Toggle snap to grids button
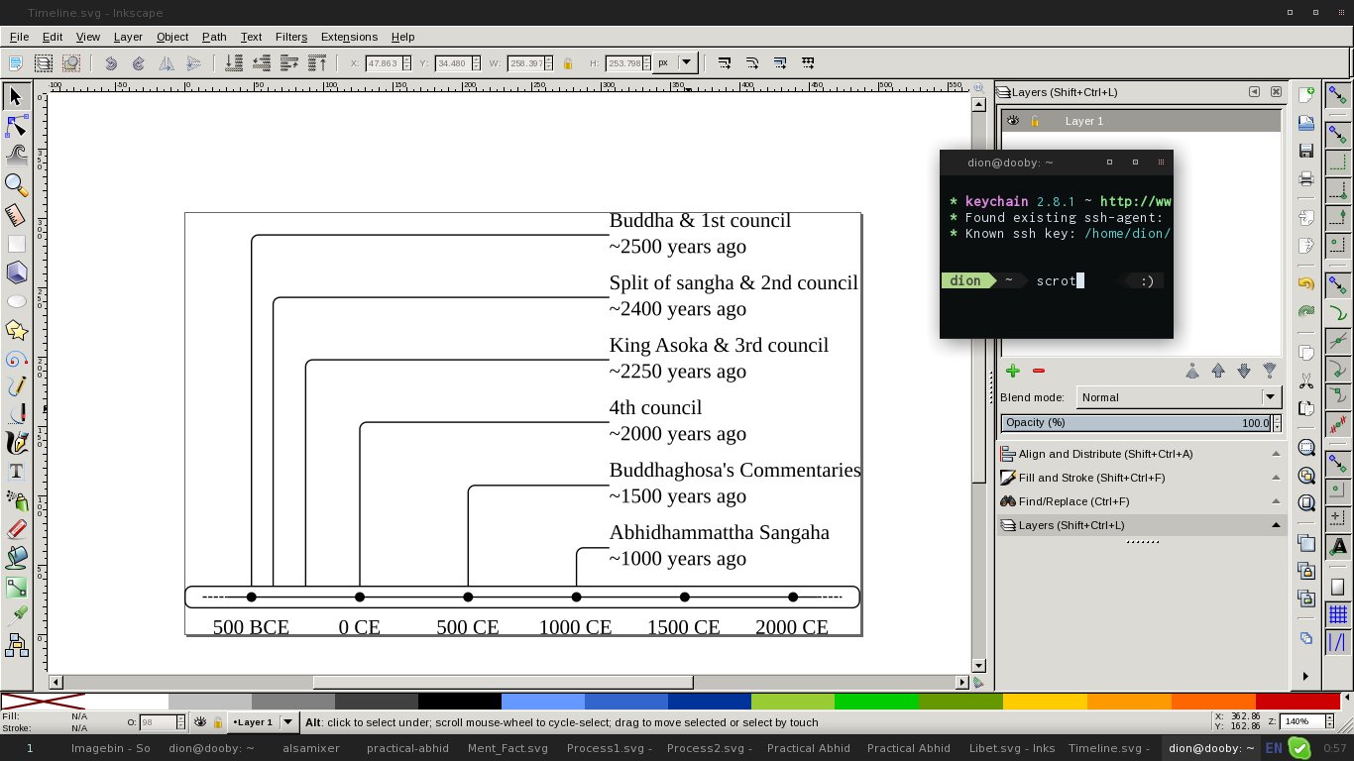This screenshot has width=1354, height=761. pos(1338,615)
